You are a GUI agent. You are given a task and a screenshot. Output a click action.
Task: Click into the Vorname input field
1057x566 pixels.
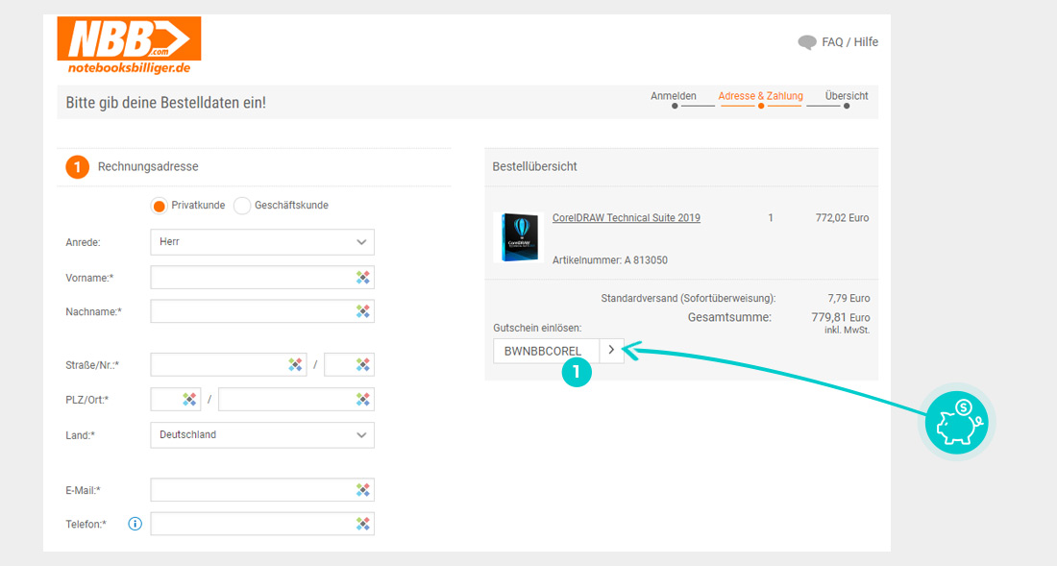point(262,277)
